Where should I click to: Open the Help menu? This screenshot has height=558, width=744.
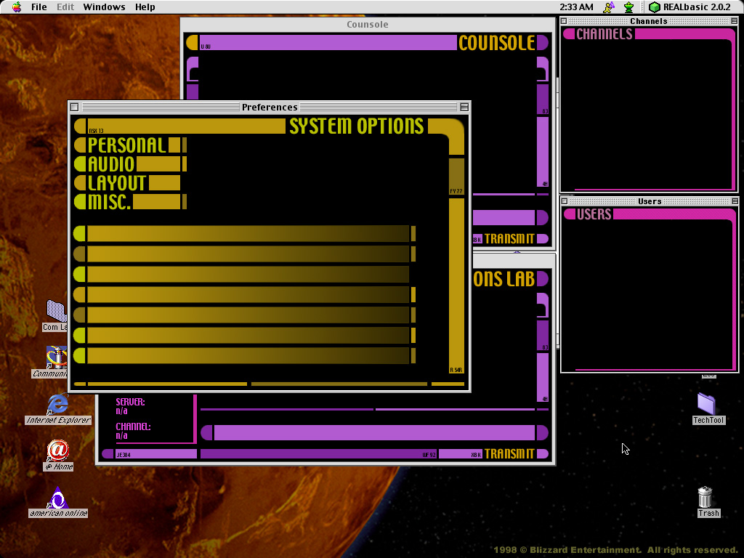(x=145, y=7)
